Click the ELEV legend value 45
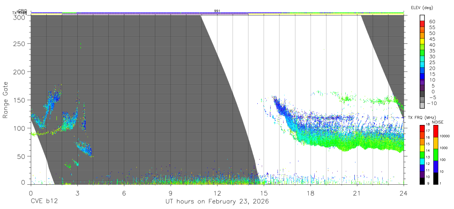Viewport: 454px width, 209px height. tap(432, 39)
